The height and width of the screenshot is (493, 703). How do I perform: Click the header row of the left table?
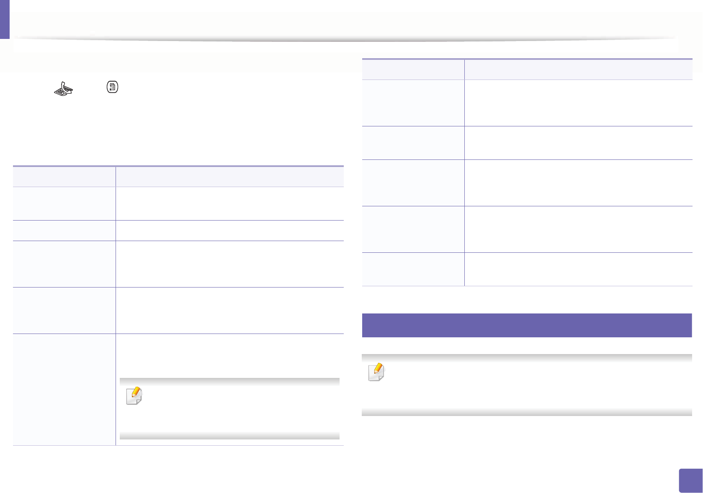pyautogui.click(x=178, y=177)
